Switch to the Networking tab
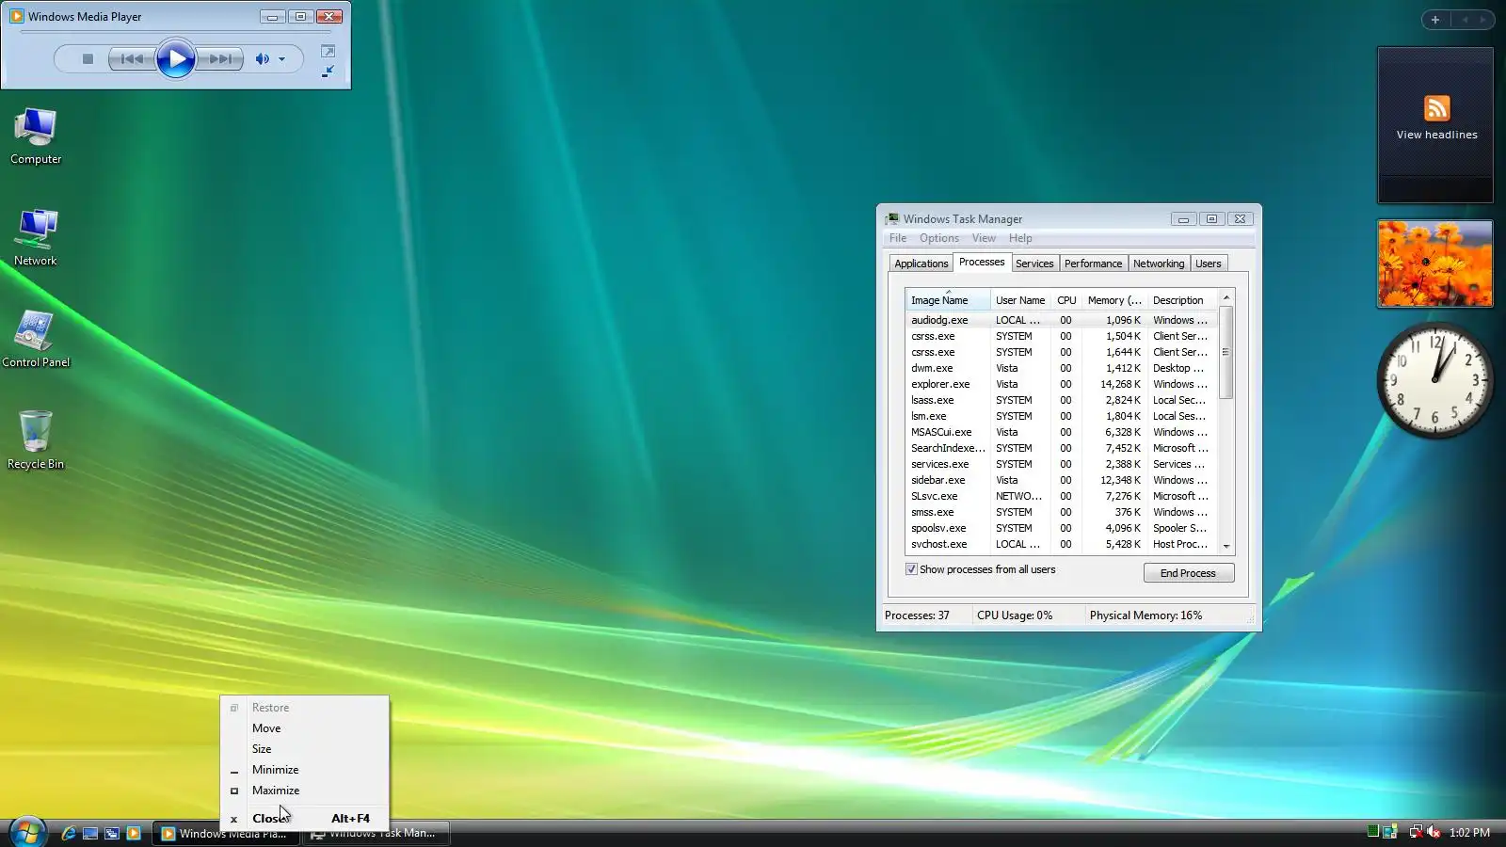 click(x=1159, y=264)
